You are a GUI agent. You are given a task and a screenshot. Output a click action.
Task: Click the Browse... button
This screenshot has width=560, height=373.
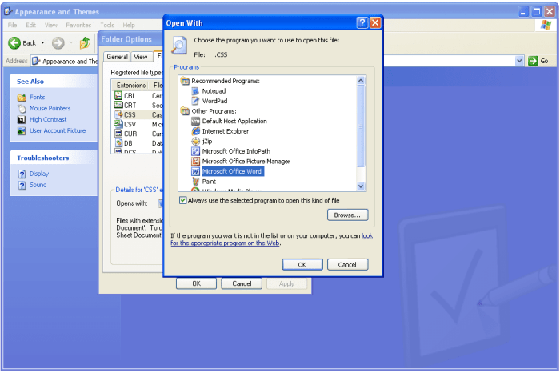[x=347, y=215]
